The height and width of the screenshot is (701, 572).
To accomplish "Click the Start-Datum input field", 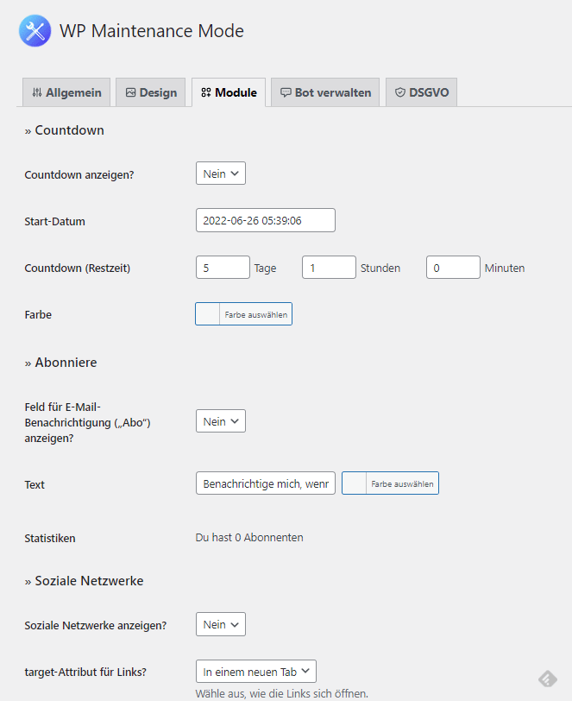I will tap(266, 220).
